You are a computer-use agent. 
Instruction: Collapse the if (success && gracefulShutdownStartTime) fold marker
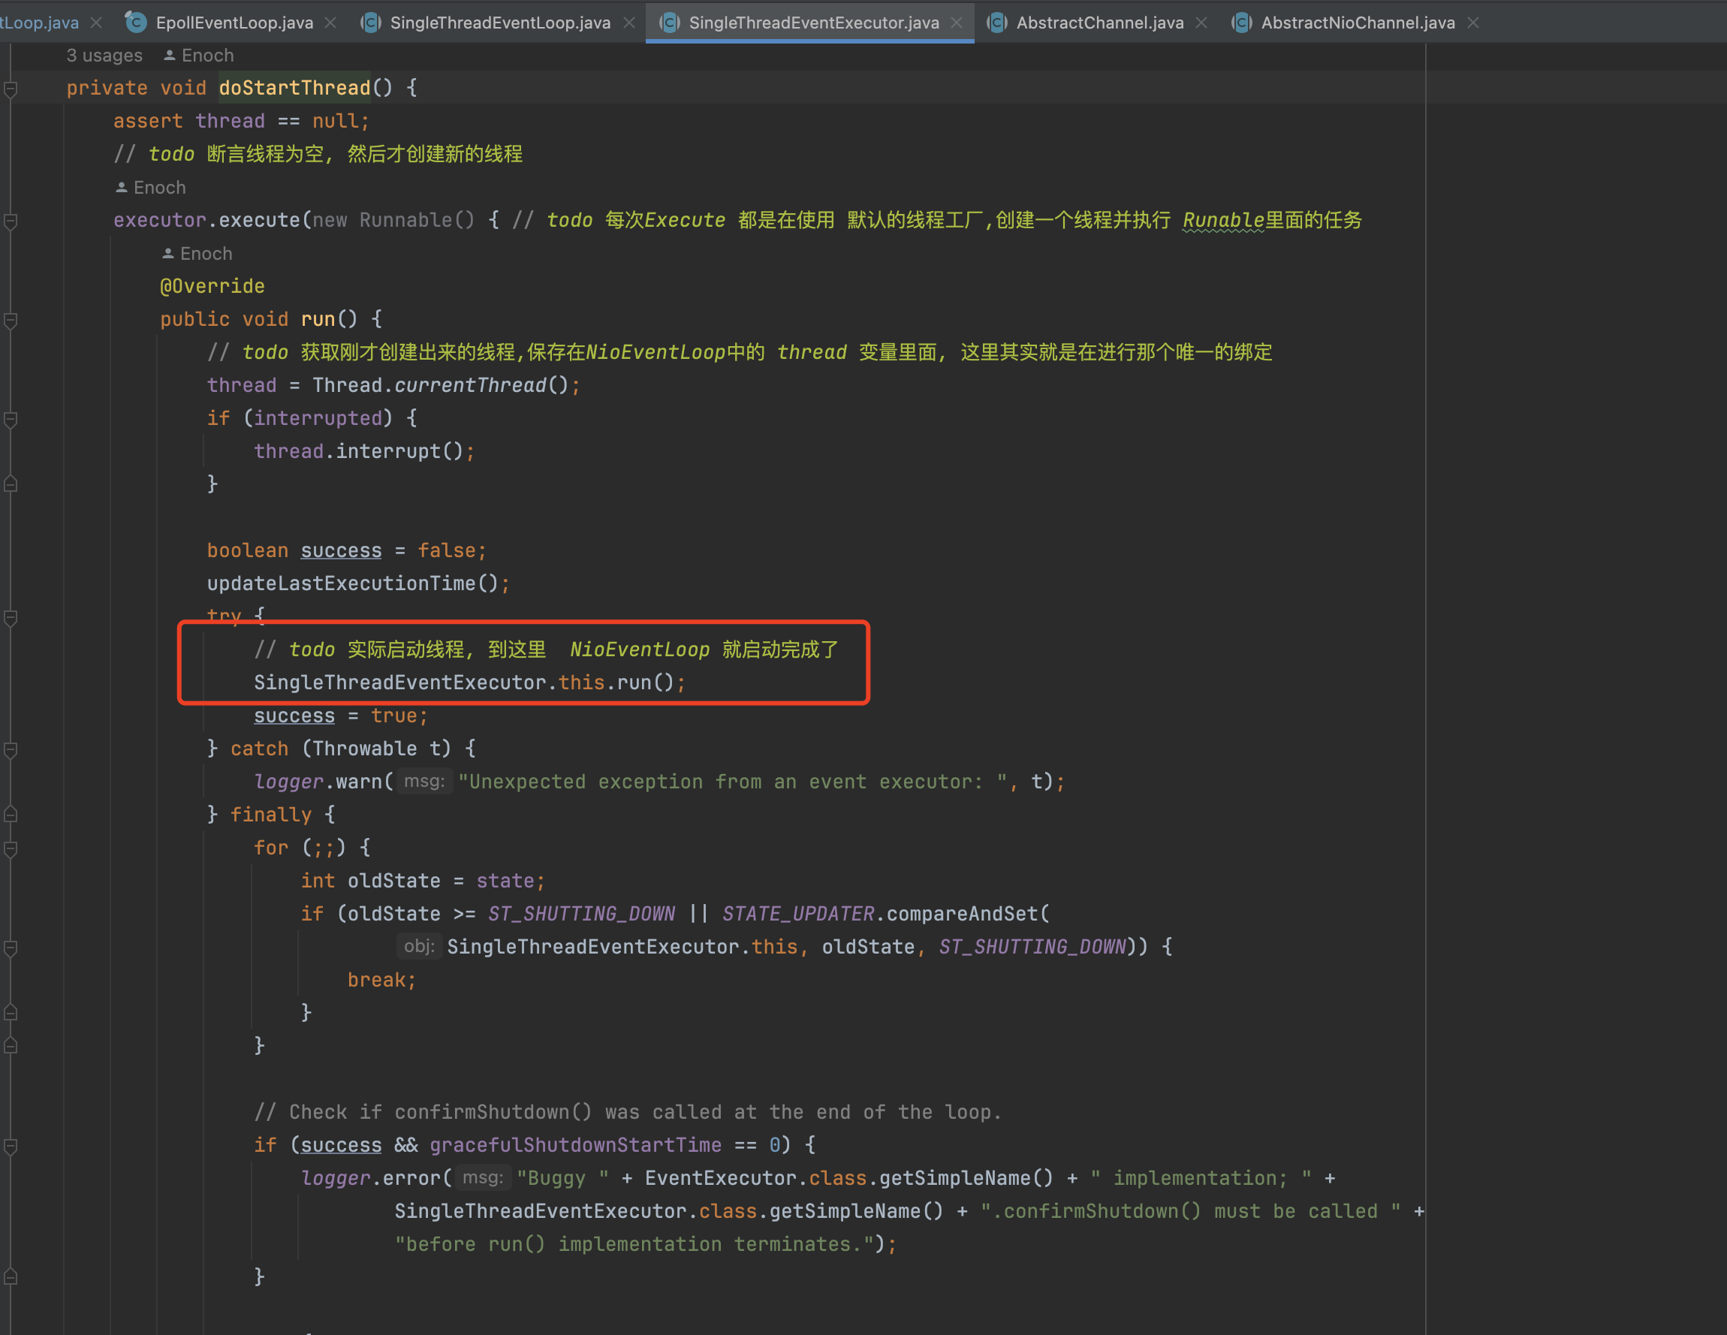(11, 1145)
